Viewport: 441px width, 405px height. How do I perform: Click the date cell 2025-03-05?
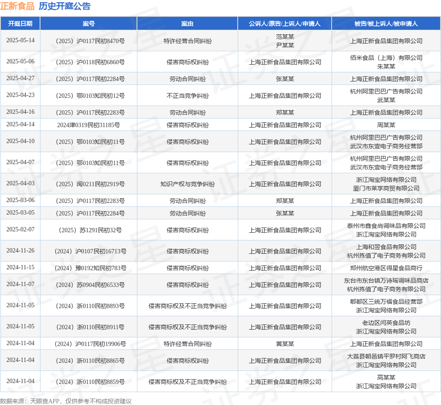pyautogui.click(x=20, y=213)
